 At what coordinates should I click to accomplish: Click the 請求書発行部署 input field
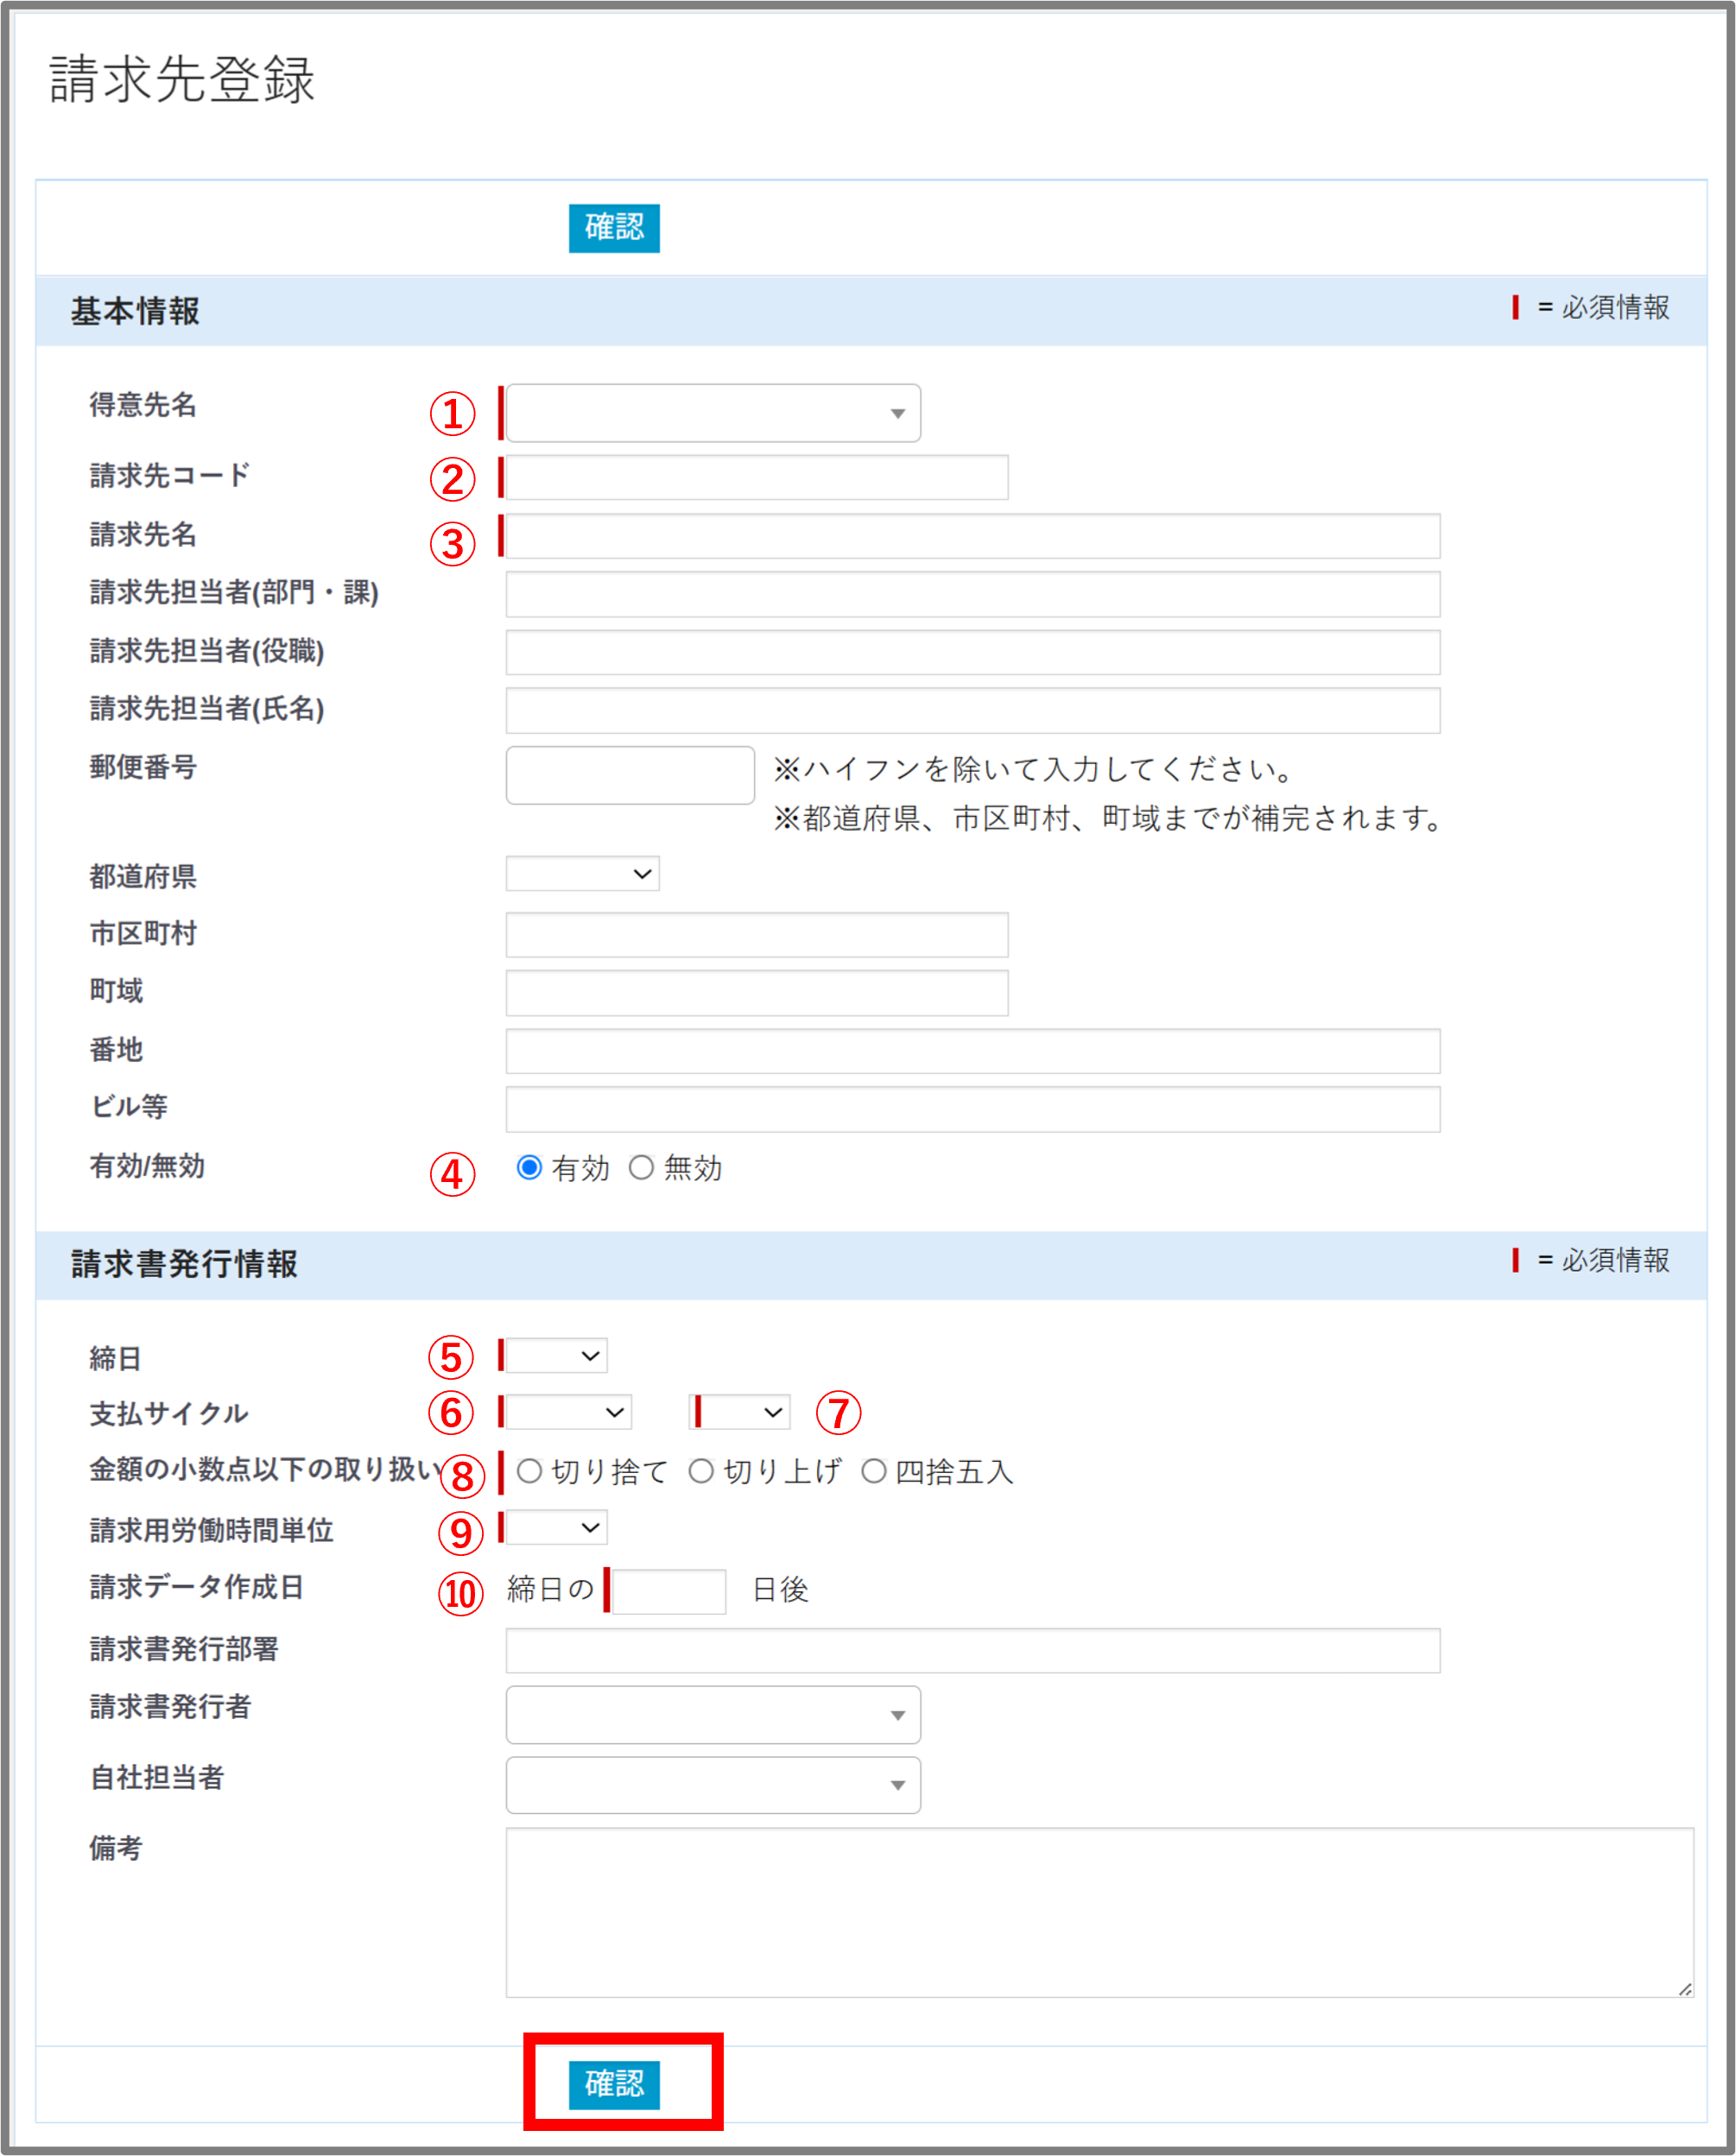click(x=973, y=1650)
